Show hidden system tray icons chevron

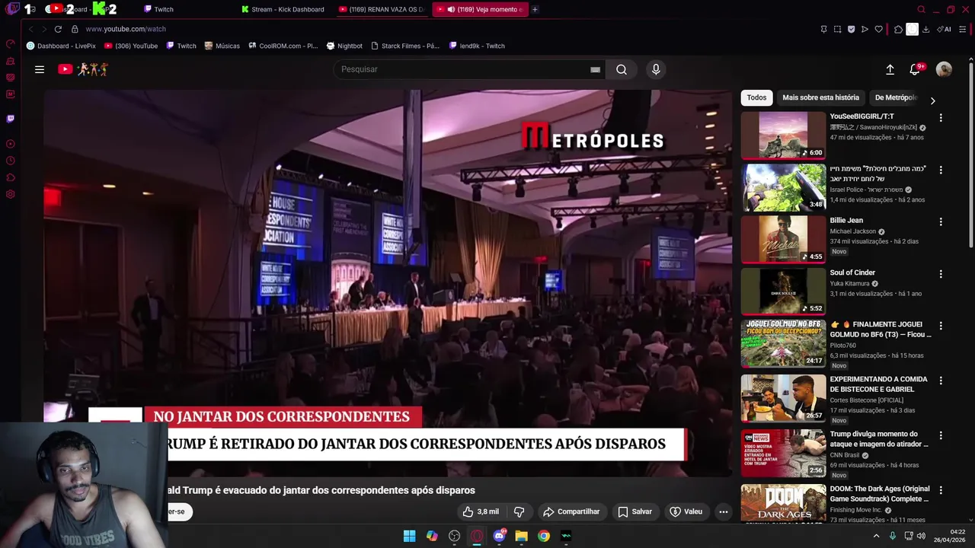876,536
